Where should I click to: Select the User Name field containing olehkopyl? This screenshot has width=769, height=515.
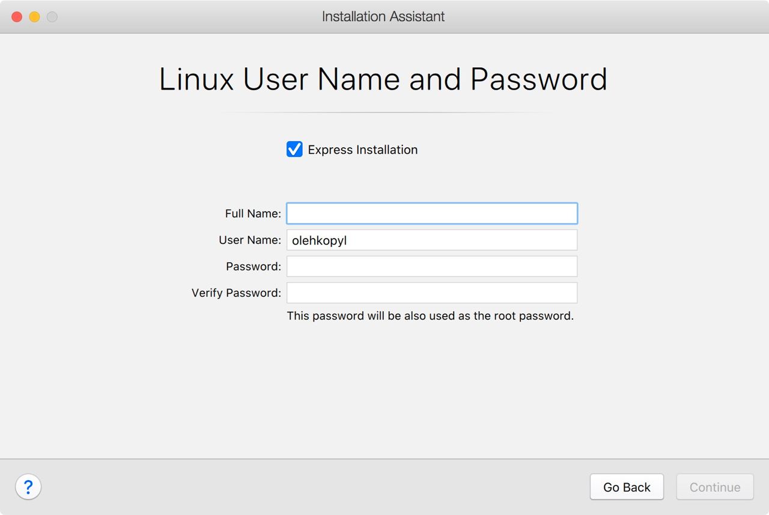[432, 240]
